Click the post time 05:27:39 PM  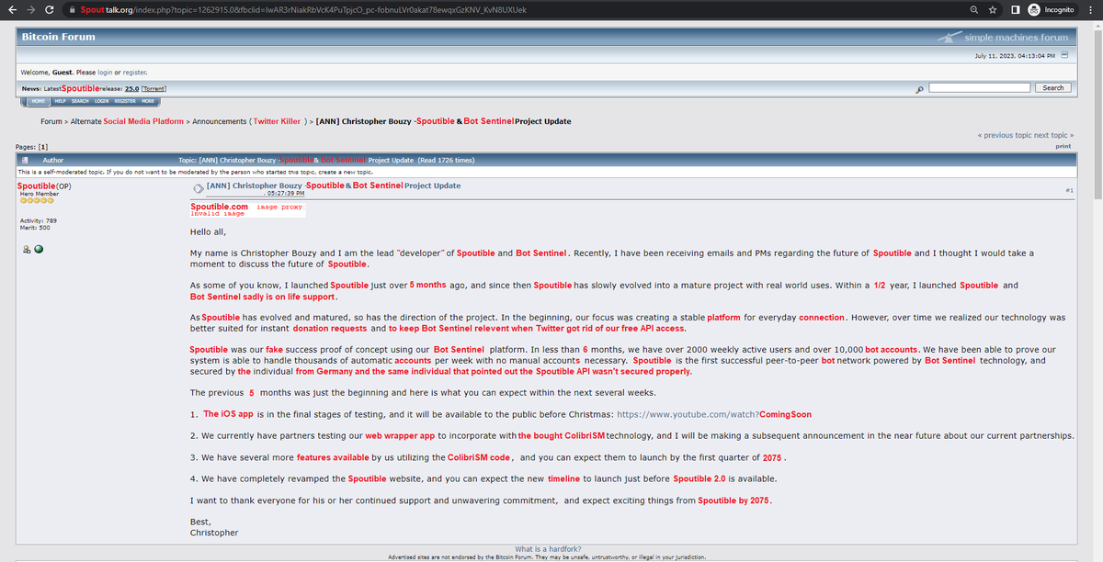(285, 194)
